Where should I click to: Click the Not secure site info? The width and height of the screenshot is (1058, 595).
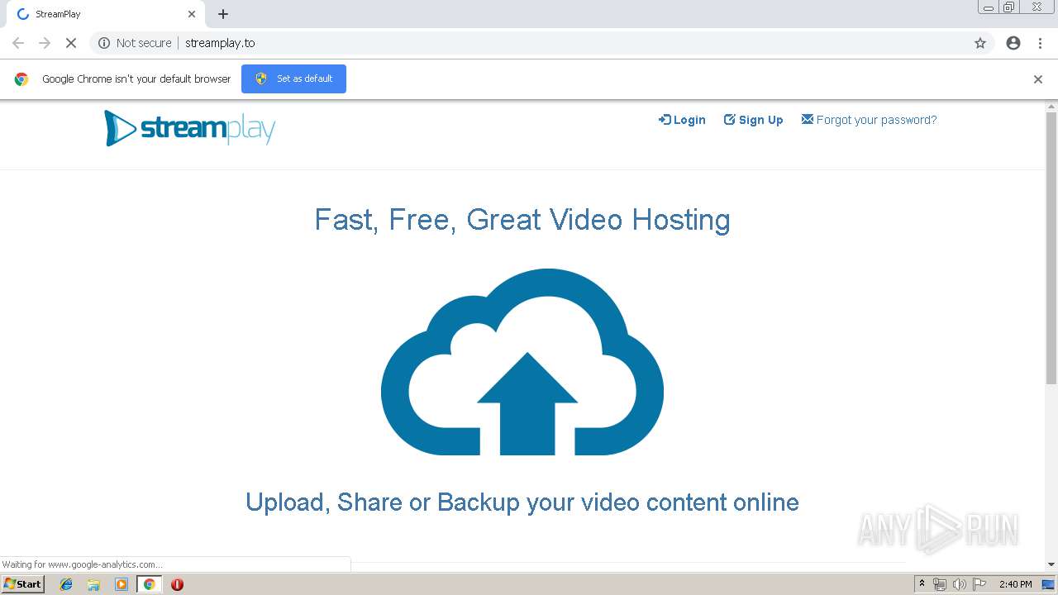point(135,43)
